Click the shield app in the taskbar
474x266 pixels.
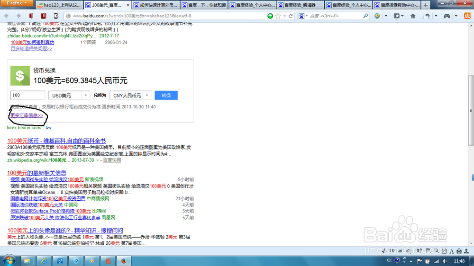(76, 261)
